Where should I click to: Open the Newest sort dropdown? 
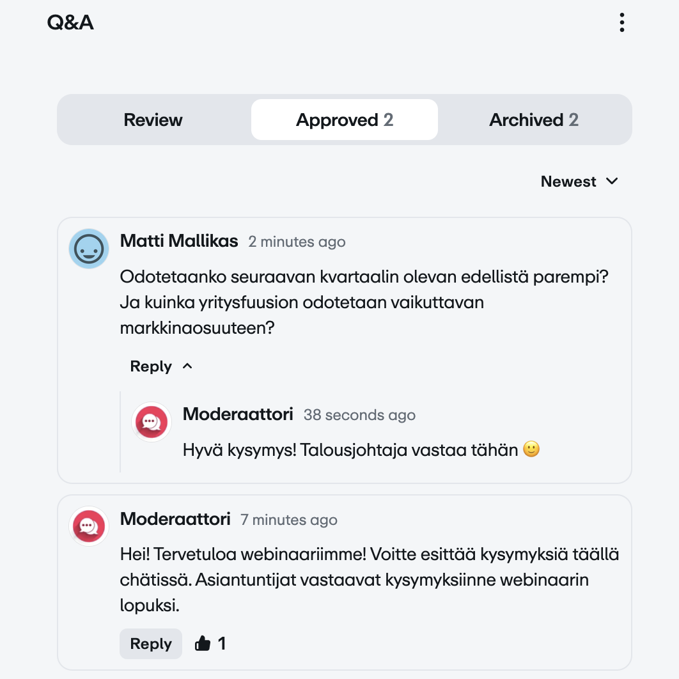[570, 182]
